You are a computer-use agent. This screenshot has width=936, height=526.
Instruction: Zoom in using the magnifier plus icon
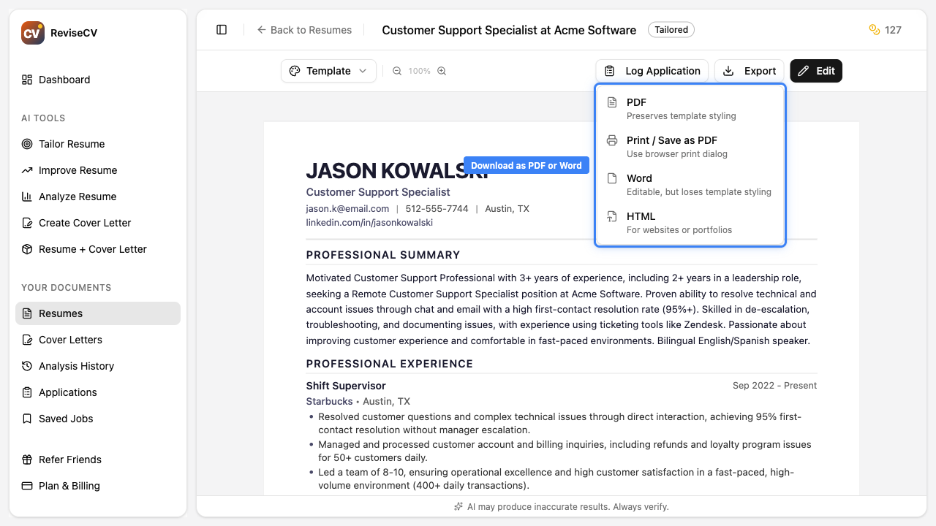[441, 71]
